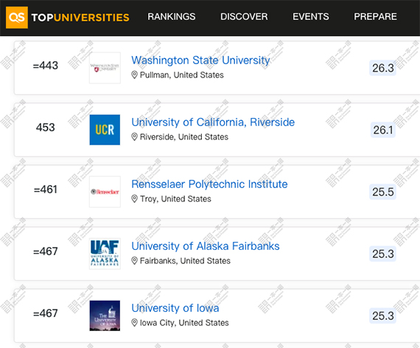Click the QS TopUniversities logo
420x348 pixels.
[68, 18]
